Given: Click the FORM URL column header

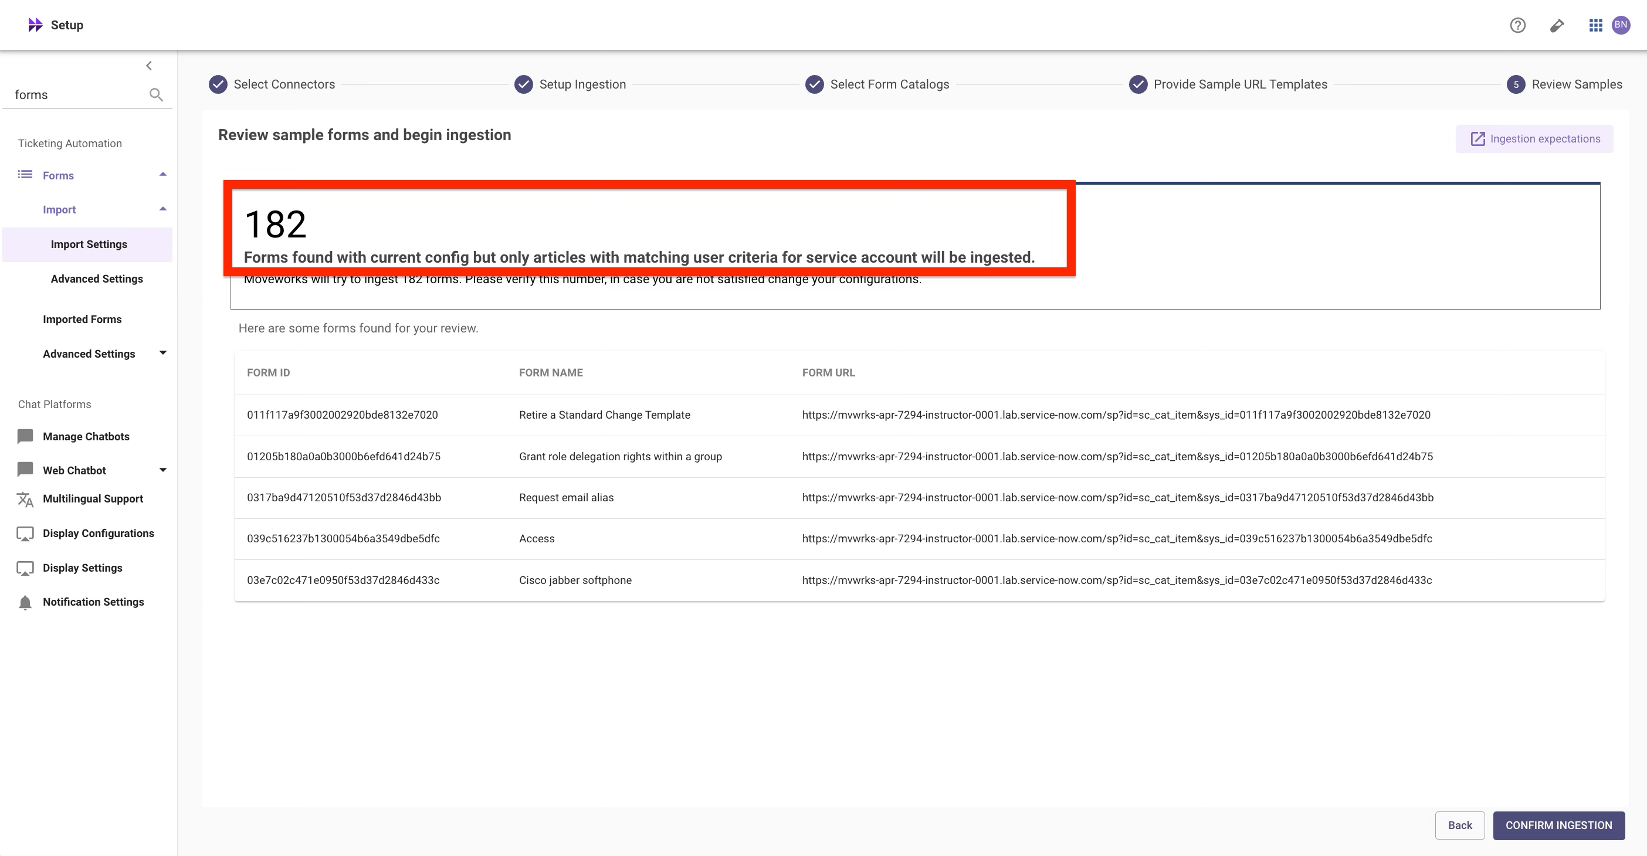Looking at the screenshot, I should click(828, 373).
